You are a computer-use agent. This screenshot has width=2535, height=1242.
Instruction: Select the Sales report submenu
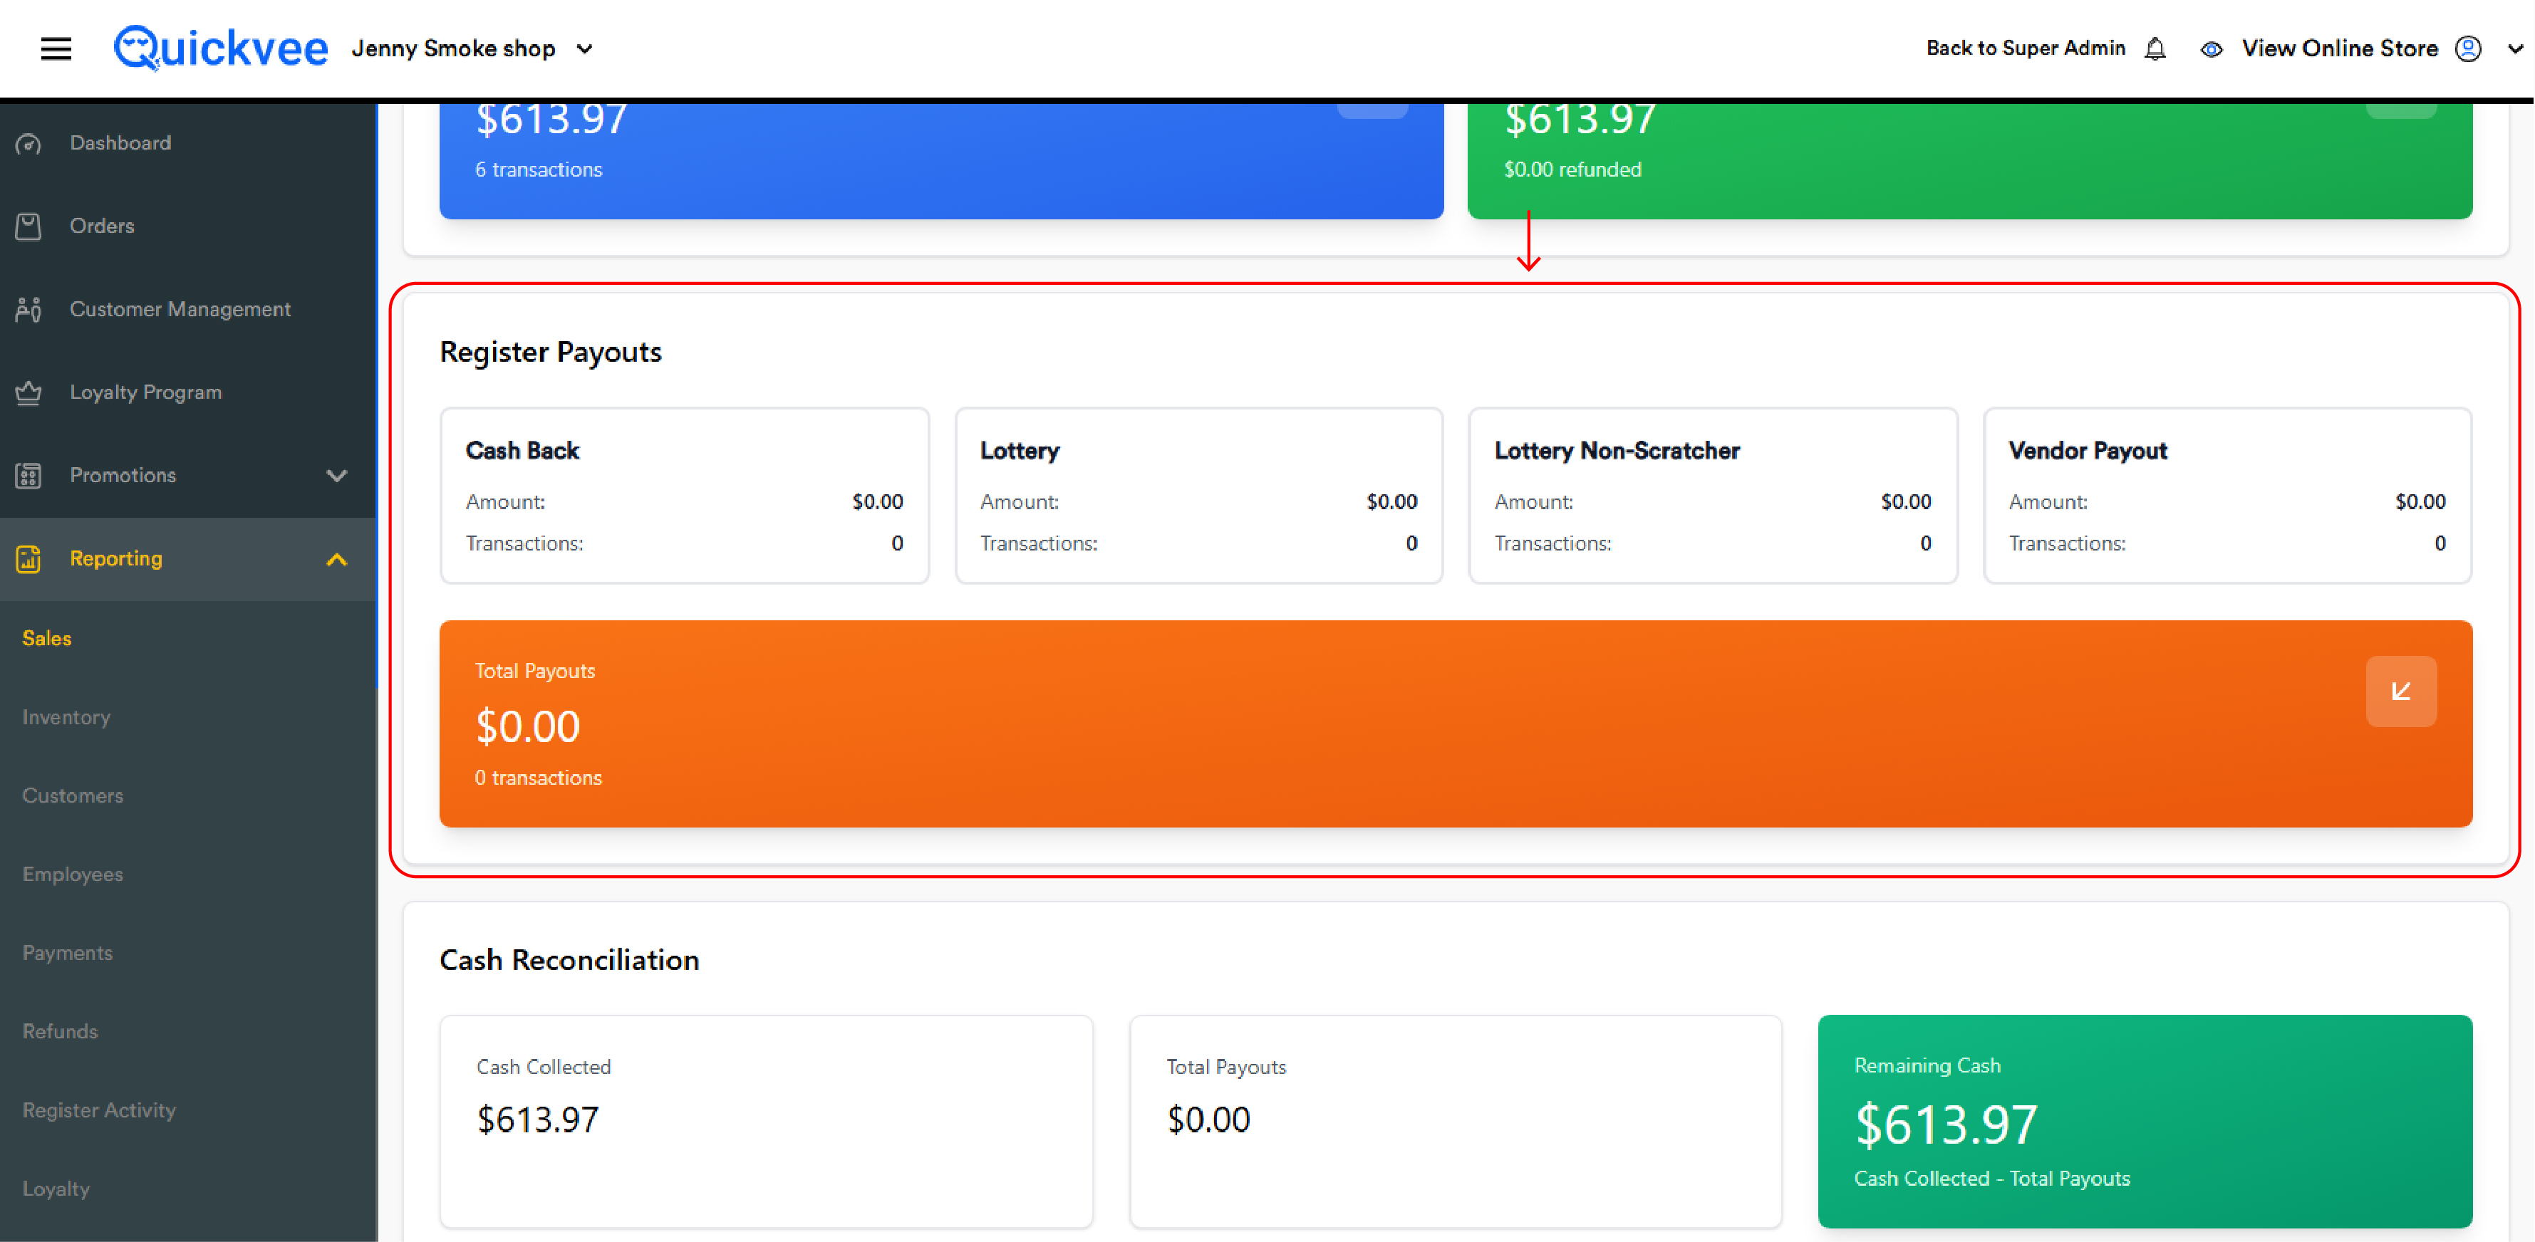coord(47,638)
